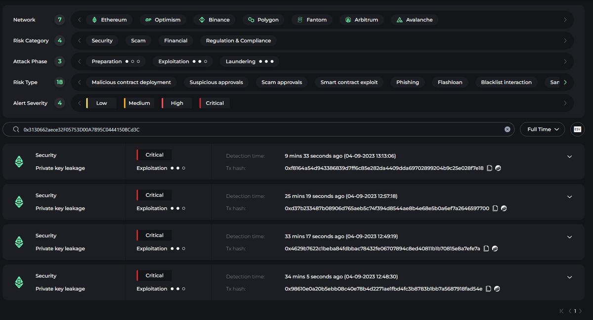Click Ethereum icon on first alert row
593x320 pixels.
[x=19, y=161]
